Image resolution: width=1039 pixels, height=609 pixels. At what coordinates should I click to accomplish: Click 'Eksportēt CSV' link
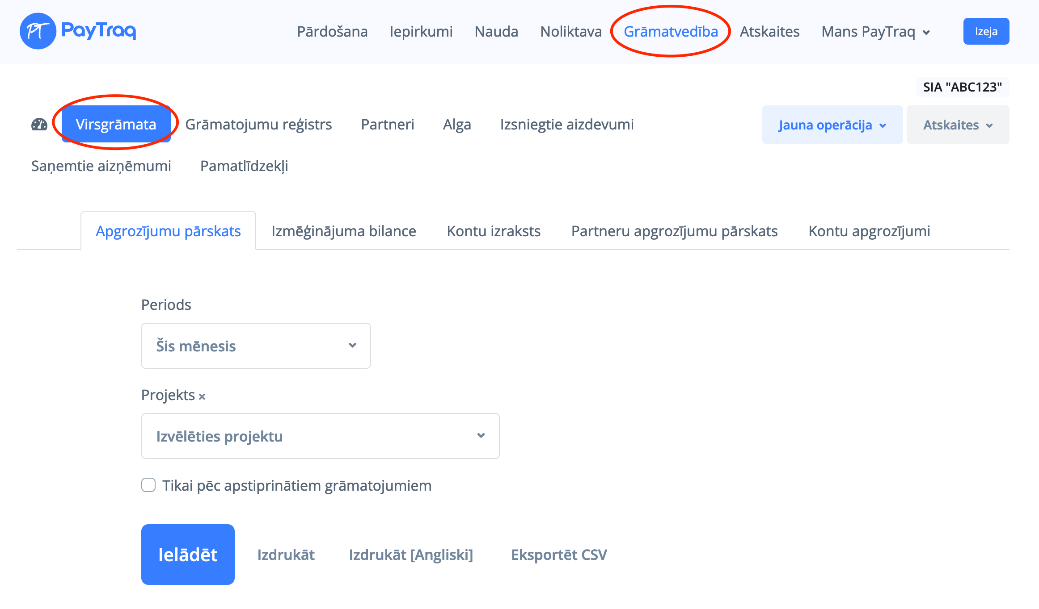pos(559,555)
